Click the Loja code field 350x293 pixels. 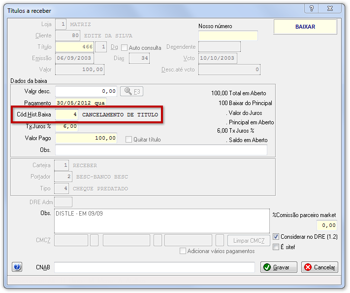pyautogui.click(x=61, y=24)
